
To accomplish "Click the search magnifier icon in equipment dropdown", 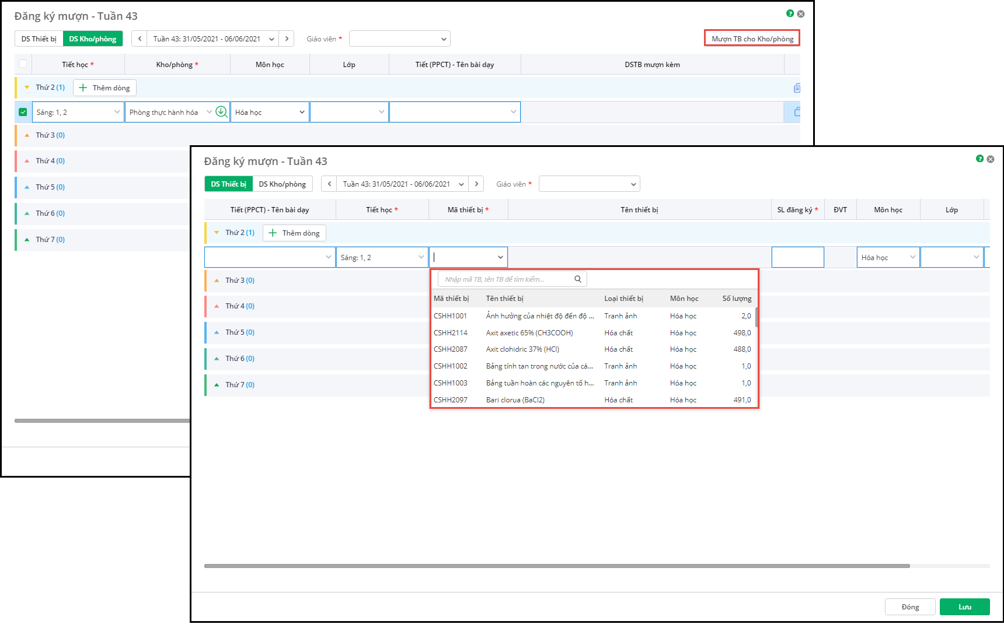I will point(577,279).
